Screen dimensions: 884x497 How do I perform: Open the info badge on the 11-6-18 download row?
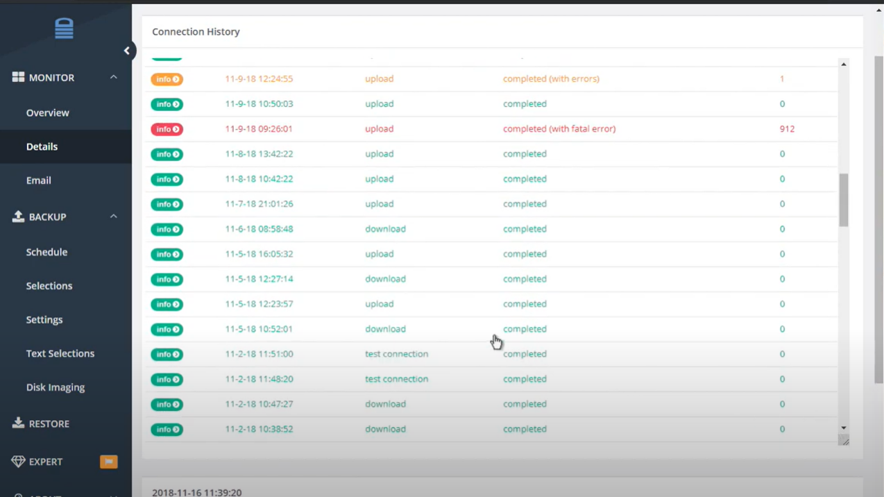tap(167, 228)
